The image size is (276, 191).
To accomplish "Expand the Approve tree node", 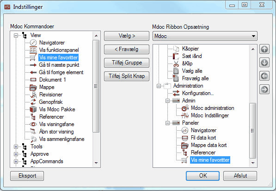I will 16,154.
